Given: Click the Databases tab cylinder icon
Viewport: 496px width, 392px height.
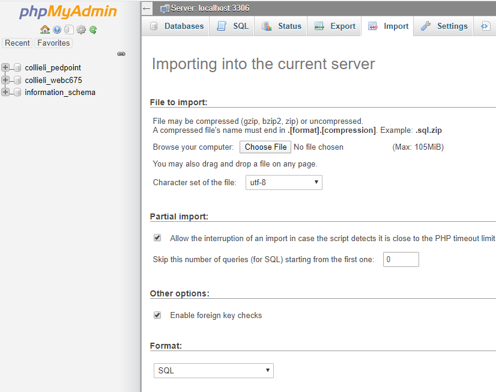Looking at the screenshot, I should tap(154, 26).
